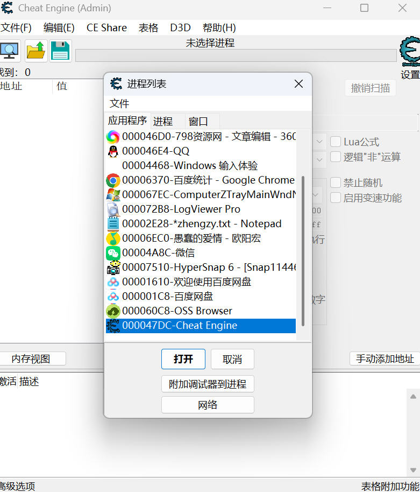The height and width of the screenshot is (492, 420).
Task: Click the save floppy disk icon
Action: [x=60, y=51]
